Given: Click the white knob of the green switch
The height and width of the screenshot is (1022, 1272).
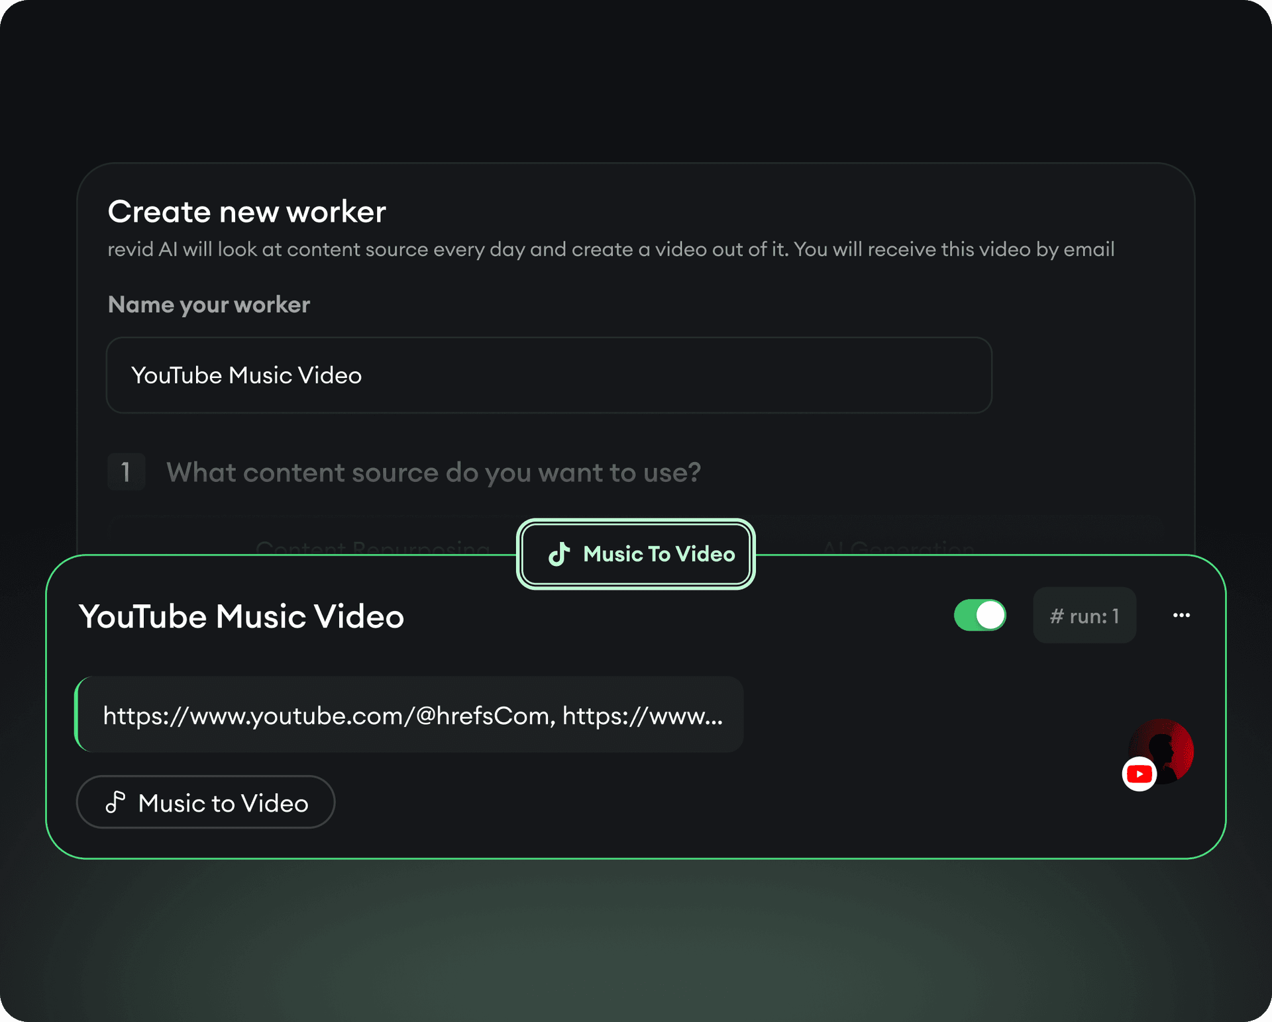Looking at the screenshot, I should coord(991,616).
